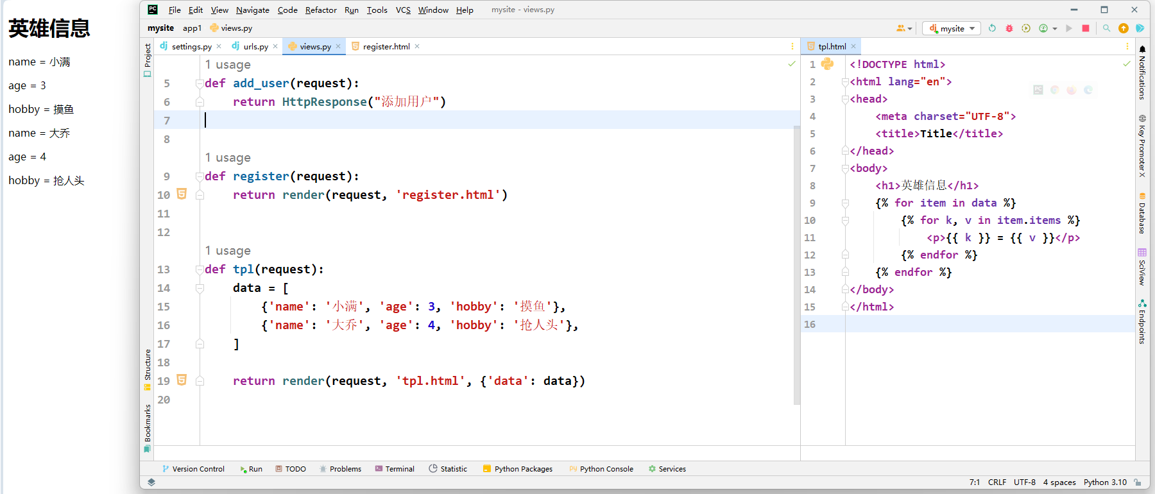1155x494 pixels.
Task: Expand the Code With Me dropdown arrow
Action: [x=910, y=29]
